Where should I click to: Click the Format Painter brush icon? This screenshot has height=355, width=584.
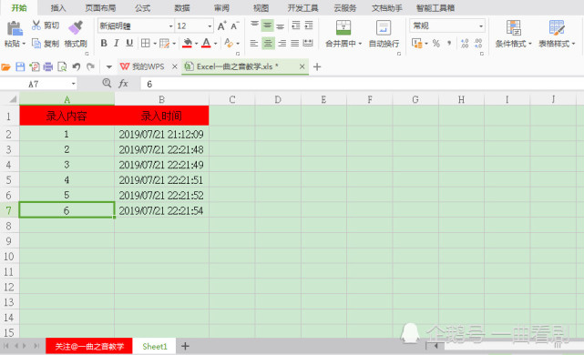click(76, 27)
